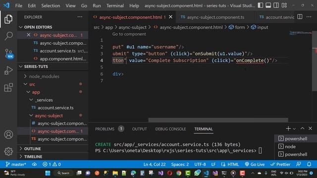Change indentation via Spaces: 2
The height and width of the screenshot is (178, 317).
coord(180,164)
